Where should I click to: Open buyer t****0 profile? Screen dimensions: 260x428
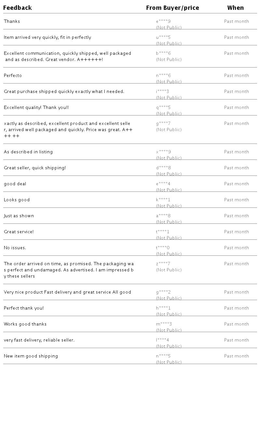(163, 248)
